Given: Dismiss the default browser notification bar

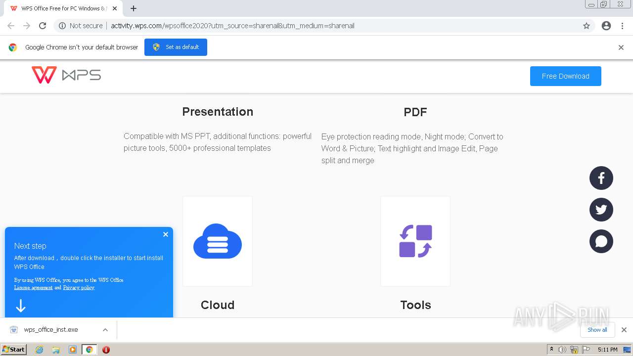Looking at the screenshot, I should 621,47.
